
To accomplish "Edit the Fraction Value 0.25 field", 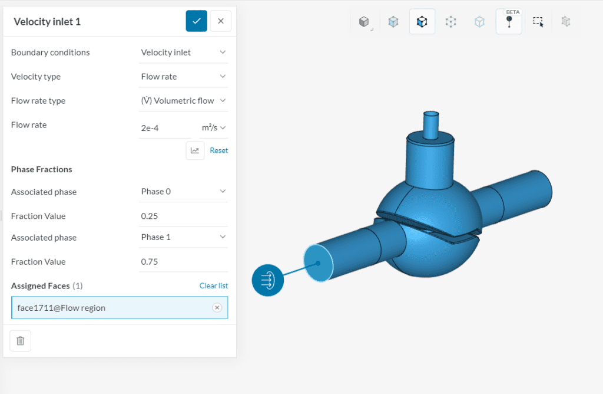I will [x=183, y=216].
